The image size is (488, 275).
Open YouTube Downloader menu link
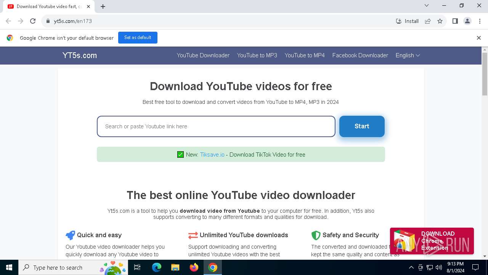click(203, 55)
